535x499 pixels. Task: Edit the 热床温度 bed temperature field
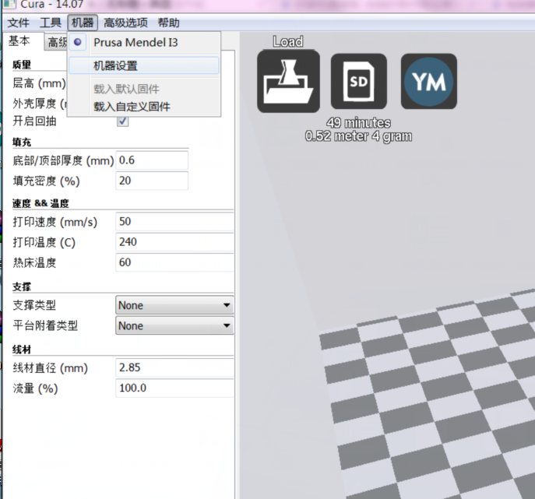[174, 262]
